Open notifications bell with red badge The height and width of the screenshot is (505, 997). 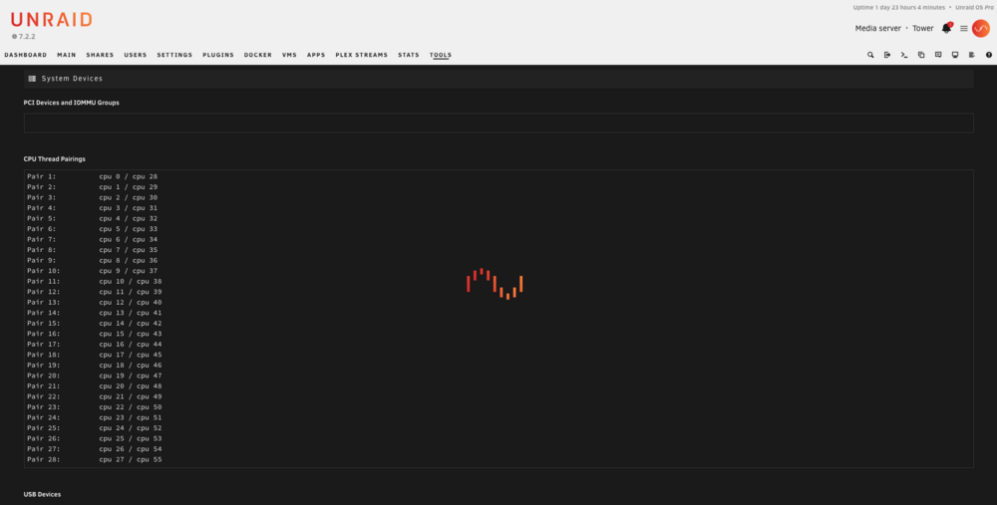point(947,28)
